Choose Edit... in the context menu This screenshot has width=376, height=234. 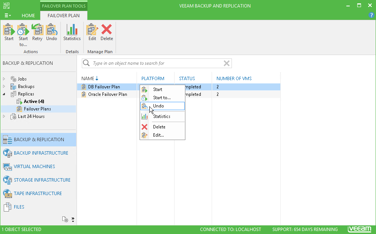(x=162, y=135)
